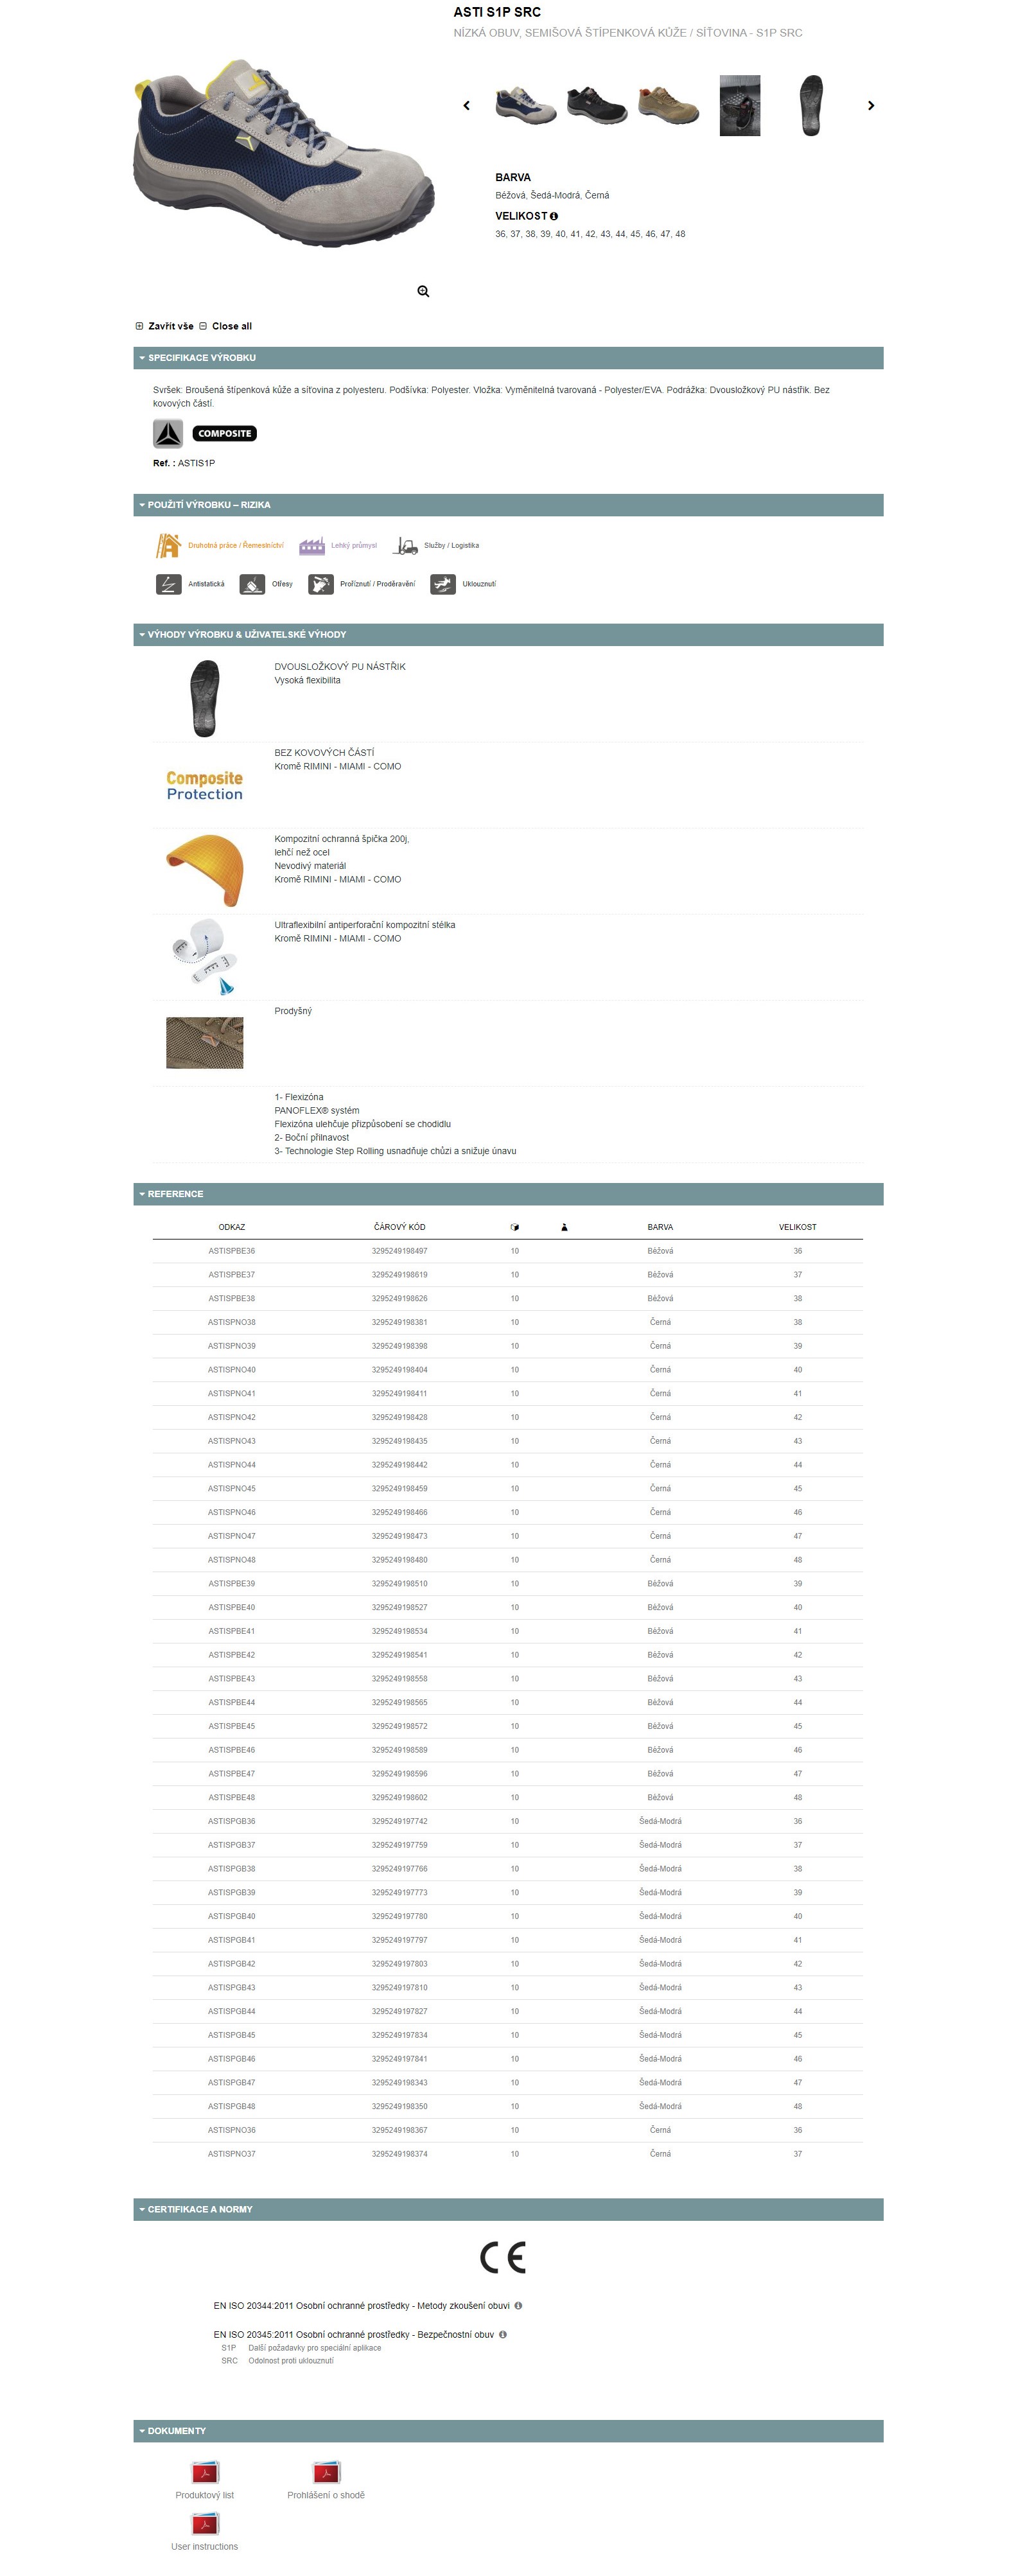Viewport: 1016px width, 2576px height.
Task: Click the magnifier zoom icon under the shoe image
Action: pyautogui.click(x=423, y=291)
